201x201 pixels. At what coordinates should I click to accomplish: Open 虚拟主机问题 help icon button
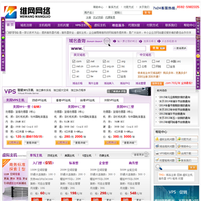(x=165, y=139)
